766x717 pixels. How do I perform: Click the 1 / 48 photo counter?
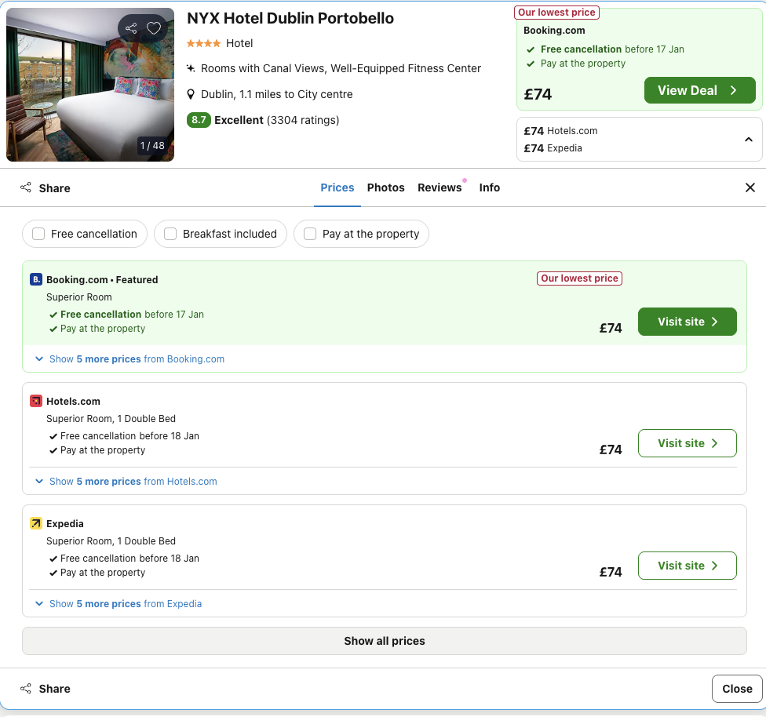tap(152, 146)
